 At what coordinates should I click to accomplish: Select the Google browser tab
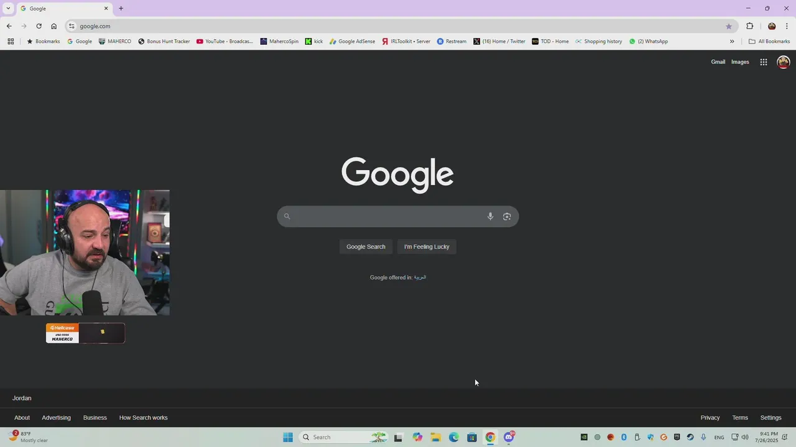click(64, 9)
